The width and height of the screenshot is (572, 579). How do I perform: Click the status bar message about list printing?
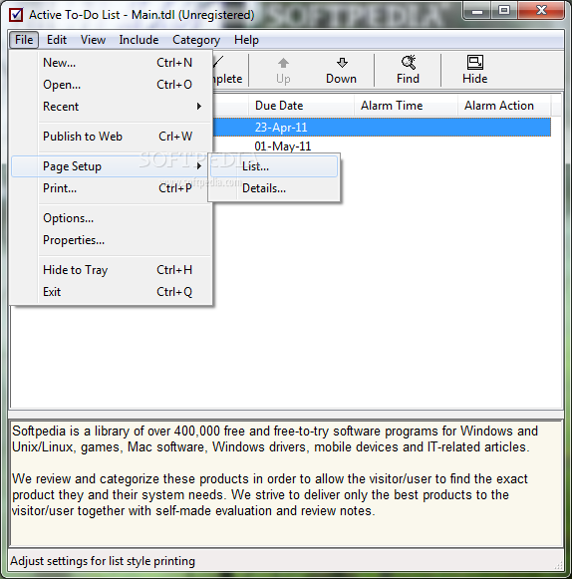point(103,561)
